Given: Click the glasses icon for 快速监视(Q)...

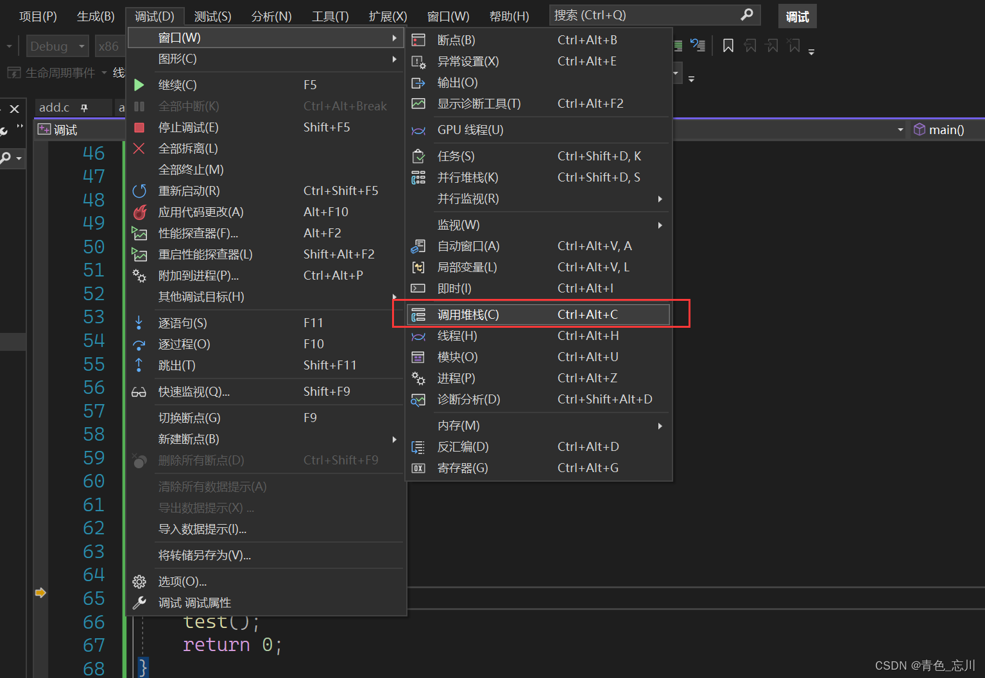Looking at the screenshot, I should pyautogui.click(x=139, y=392).
